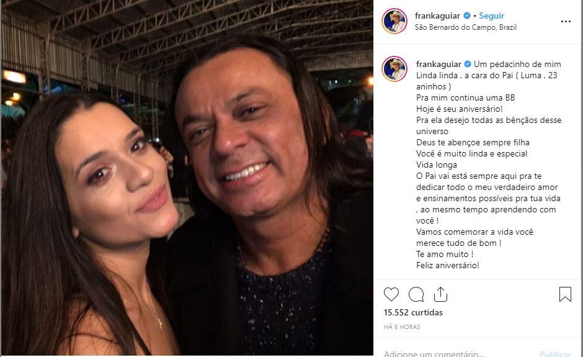
Task: Open the São Bernardo do Campo location
Action: point(466,27)
